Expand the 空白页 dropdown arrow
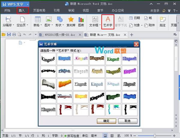Image resolution: width=180 pixels, height=138 pixels. point(27,25)
